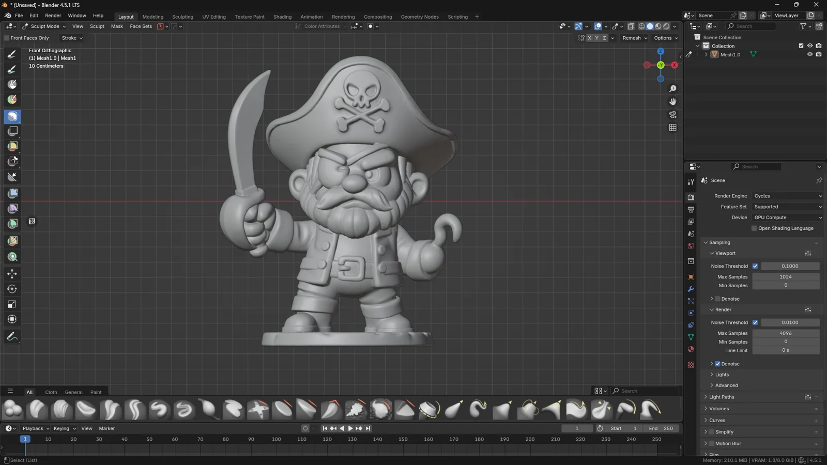
Task: Switch to the Shading workspace tab
Action: (282, 17)
